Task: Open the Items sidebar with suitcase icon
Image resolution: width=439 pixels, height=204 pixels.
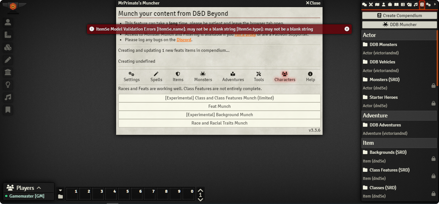Action: 390,5
